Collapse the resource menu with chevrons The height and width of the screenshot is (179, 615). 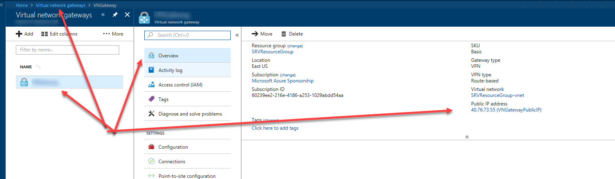(237, 35)
